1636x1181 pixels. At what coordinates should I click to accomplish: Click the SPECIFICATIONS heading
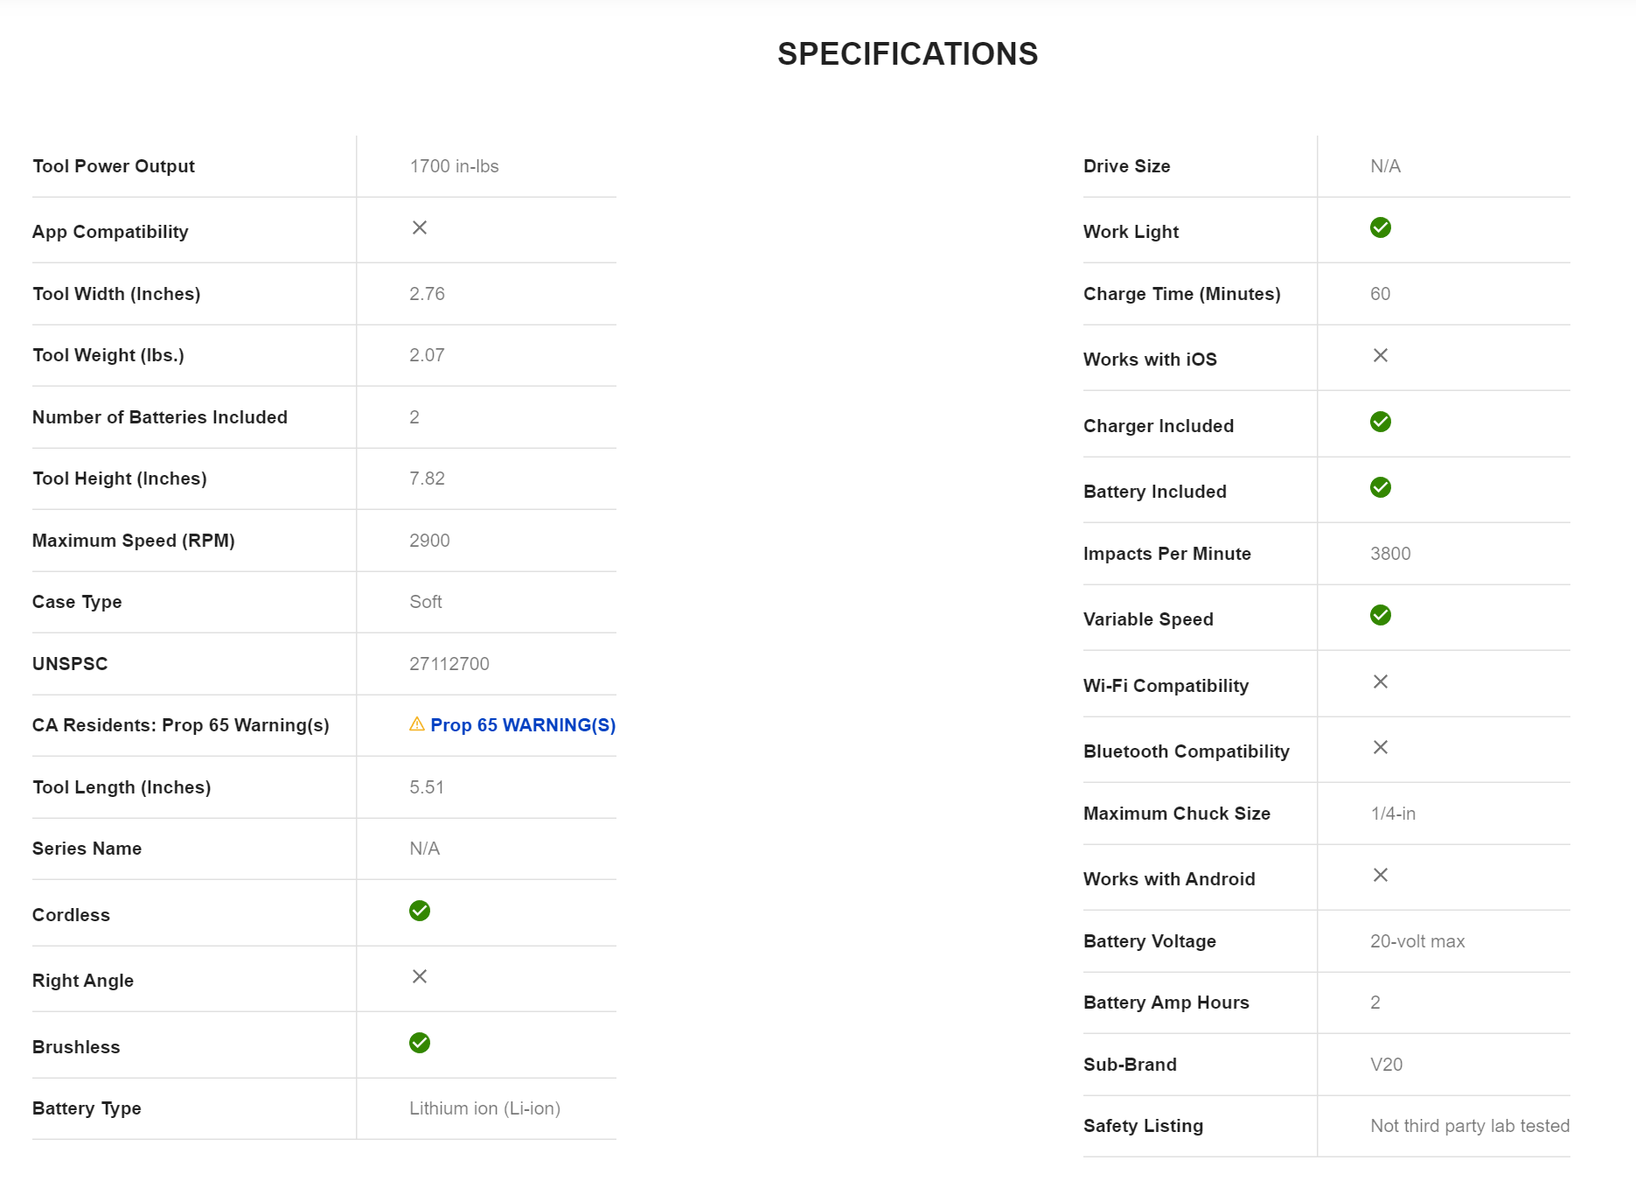click(907, 54)
